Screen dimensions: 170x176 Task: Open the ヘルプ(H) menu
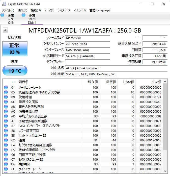tap(80, 10)
